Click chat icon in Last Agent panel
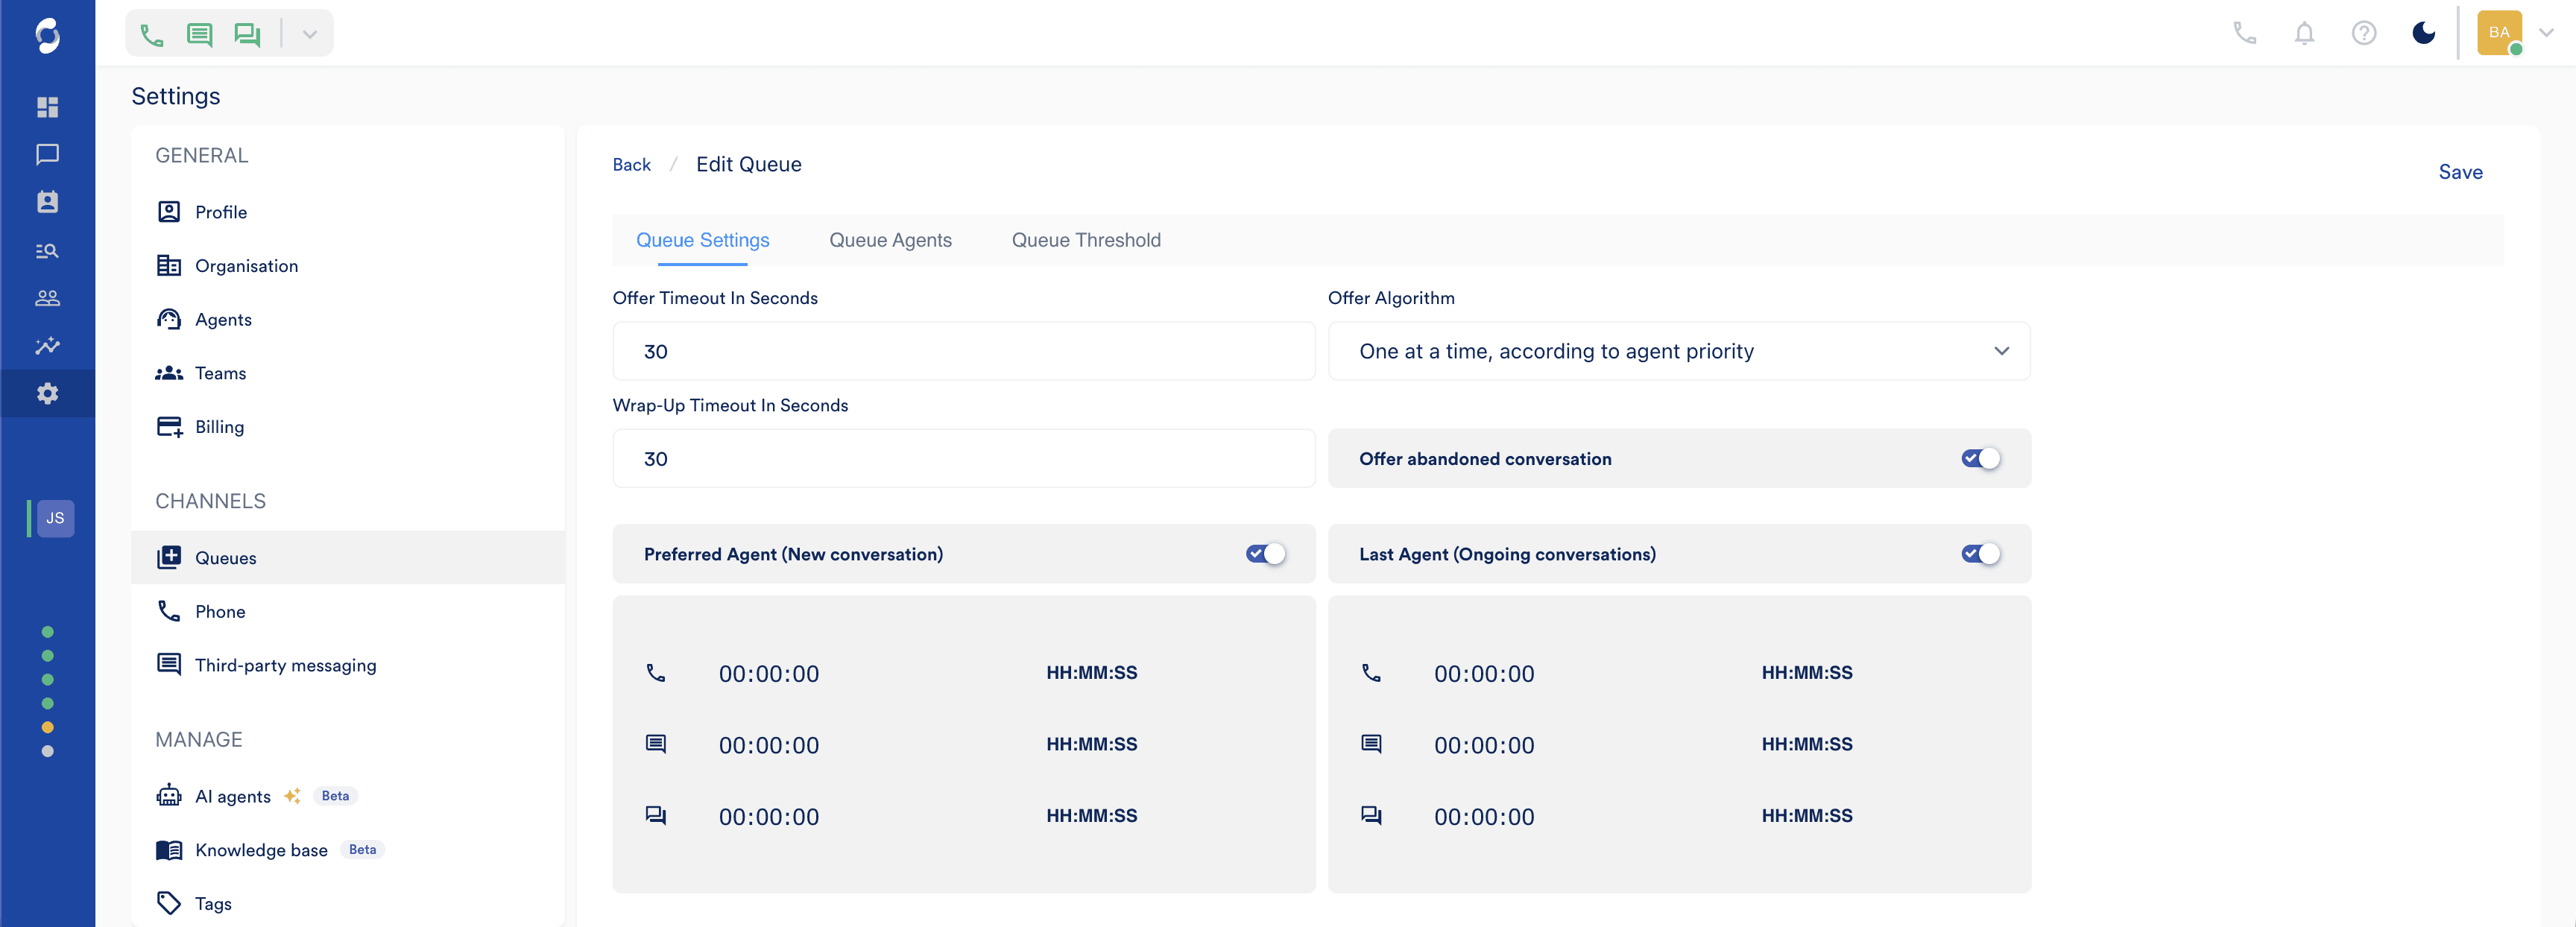This screenshot has height=927, width=2576. 1371,816
